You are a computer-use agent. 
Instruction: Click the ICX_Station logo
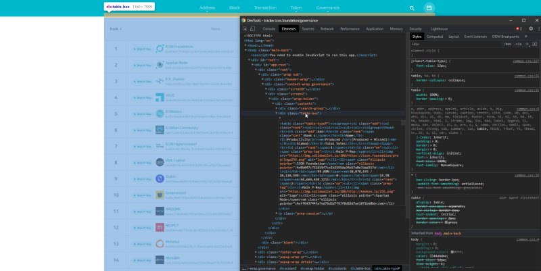pos(160,81)
